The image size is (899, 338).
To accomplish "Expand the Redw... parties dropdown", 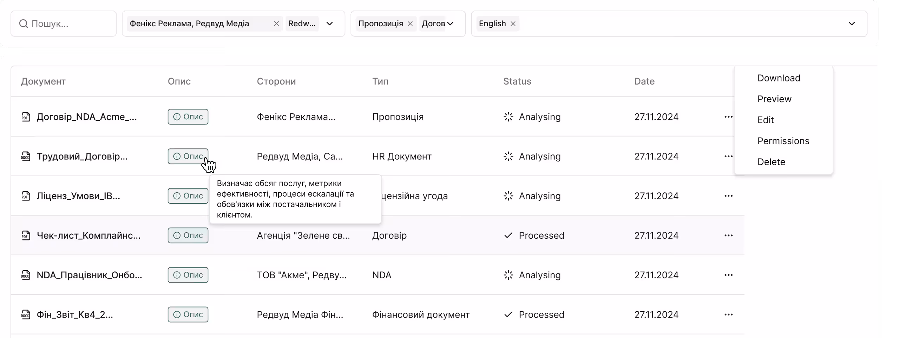I will point(330,24).
